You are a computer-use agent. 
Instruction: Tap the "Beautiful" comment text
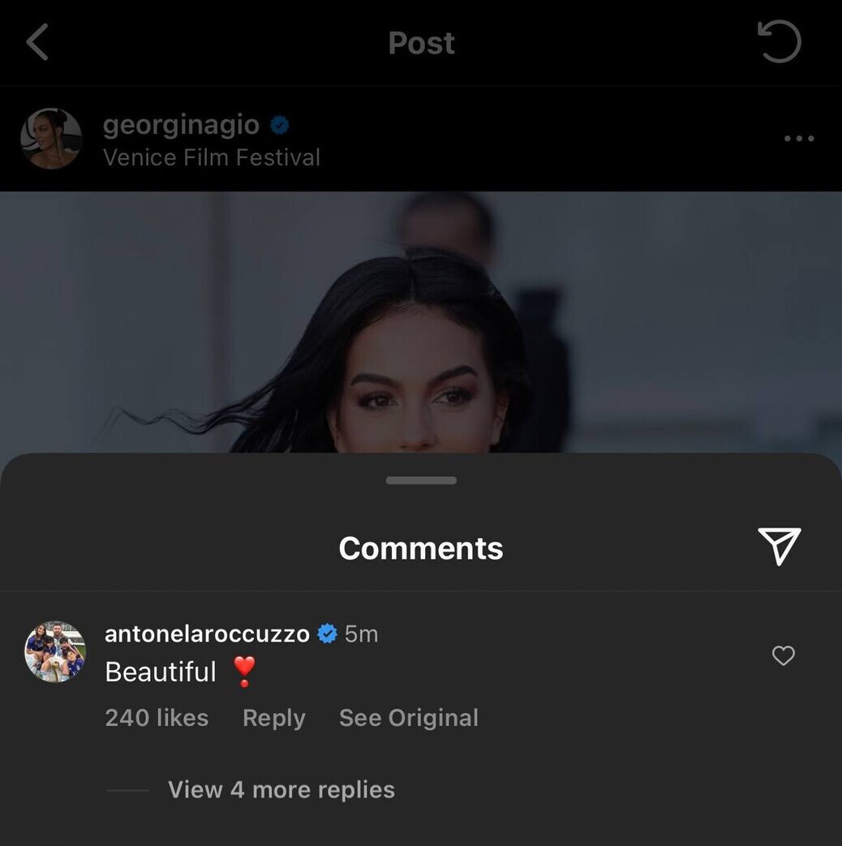(161, 672)
